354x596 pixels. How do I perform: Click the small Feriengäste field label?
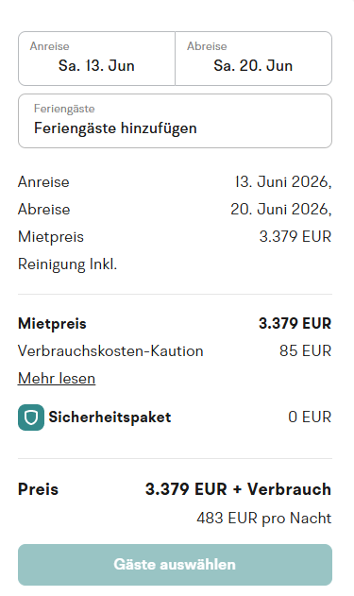[64, 109]
